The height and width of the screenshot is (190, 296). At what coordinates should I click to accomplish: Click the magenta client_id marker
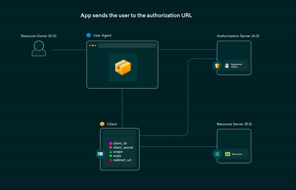(x=111, y=143)
